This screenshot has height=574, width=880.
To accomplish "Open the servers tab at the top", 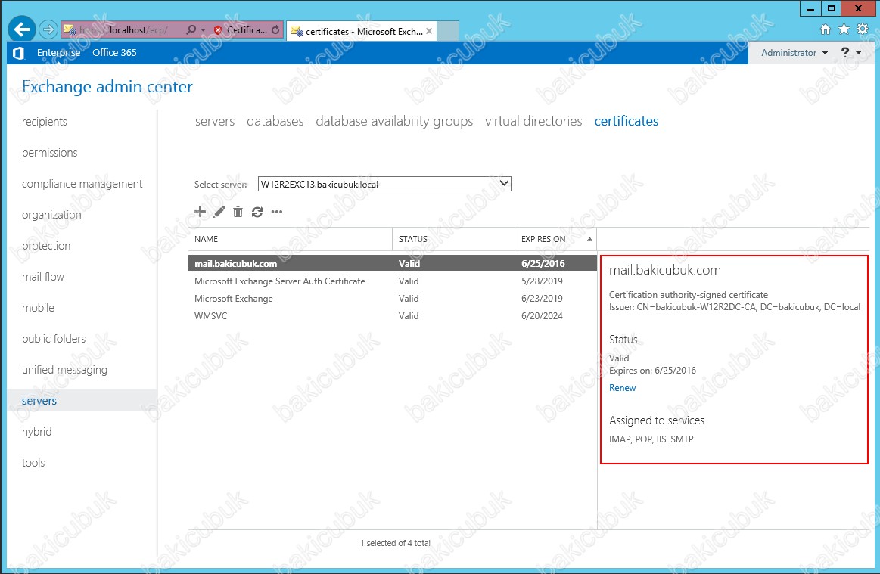I will point(215,121).
